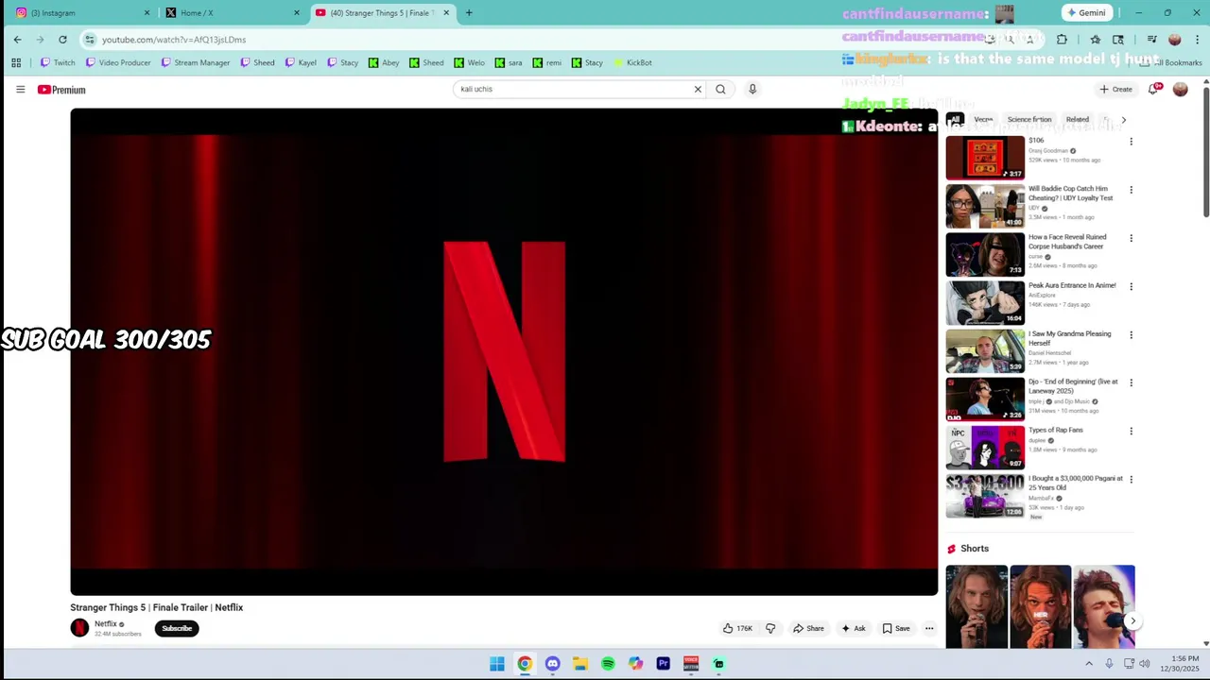Open Spotify from the taskbar

608,664
